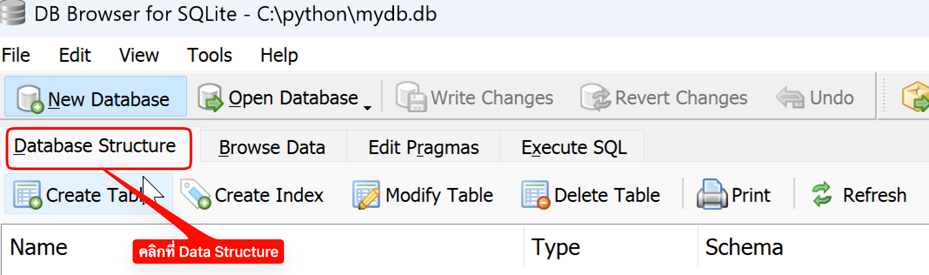Switch to the Browse Data tab
The width and height of the screenshot is (929, 275).
[272, 148]
